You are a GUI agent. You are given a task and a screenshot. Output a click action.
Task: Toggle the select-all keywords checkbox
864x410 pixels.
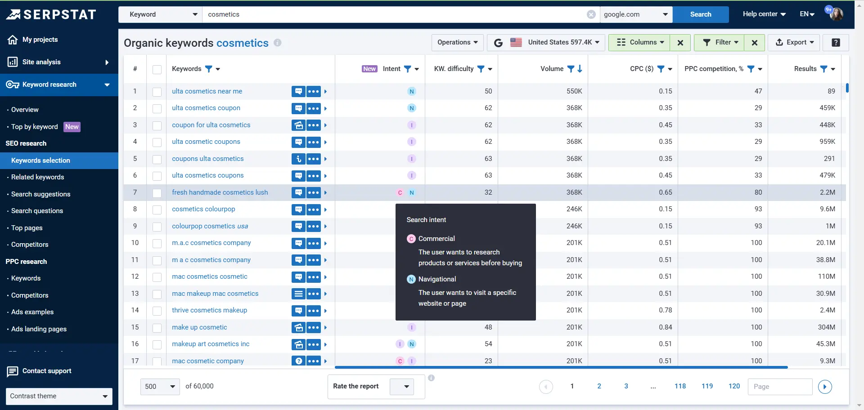coord(157,69)
